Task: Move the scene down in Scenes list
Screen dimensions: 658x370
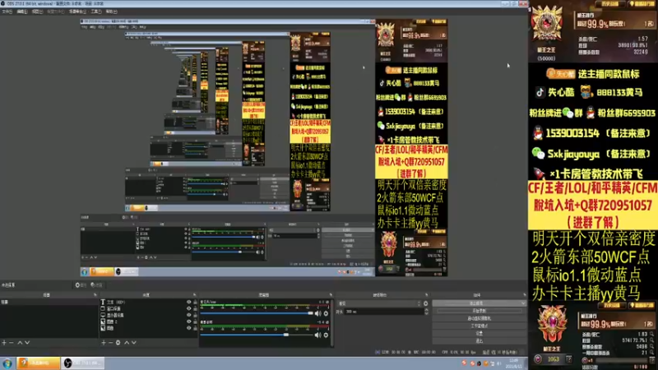Action: point(27,343)
